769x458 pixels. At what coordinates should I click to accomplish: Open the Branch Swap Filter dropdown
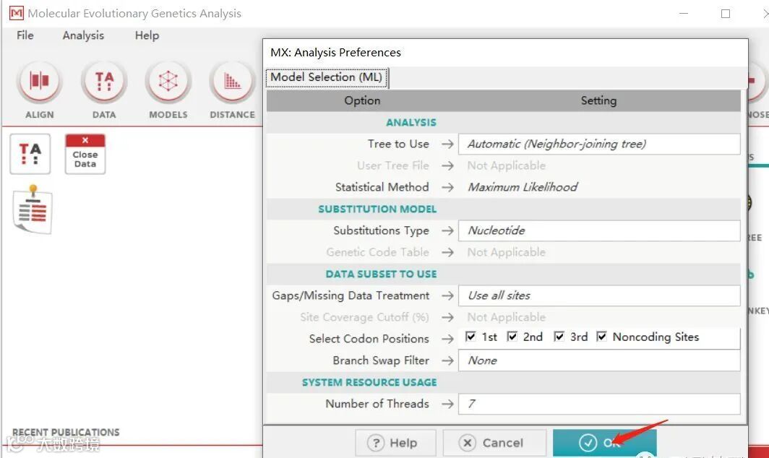[599, 360]
